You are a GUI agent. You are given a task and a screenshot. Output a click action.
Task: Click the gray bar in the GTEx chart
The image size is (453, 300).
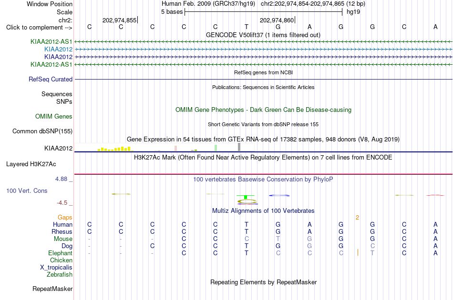pos(239,147)
